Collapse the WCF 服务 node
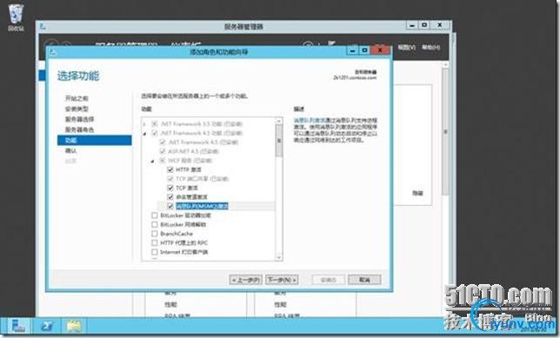Screen dimensions: 560x338 [152, 161]
